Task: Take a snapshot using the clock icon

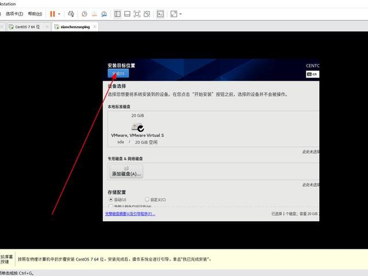Action: click(84, 14)
